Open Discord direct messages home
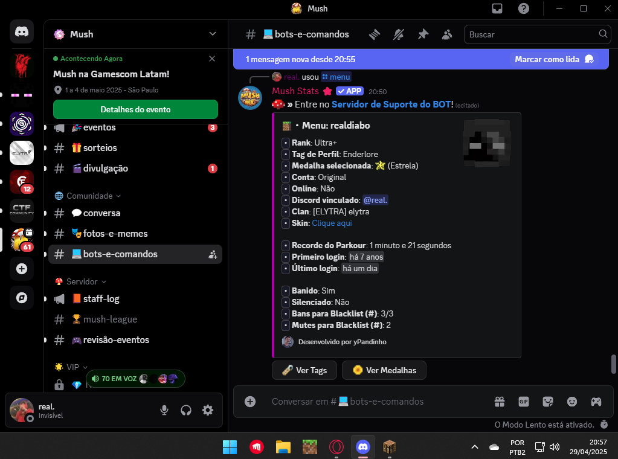This screenshot has height=459, width=618. [22, 31]
